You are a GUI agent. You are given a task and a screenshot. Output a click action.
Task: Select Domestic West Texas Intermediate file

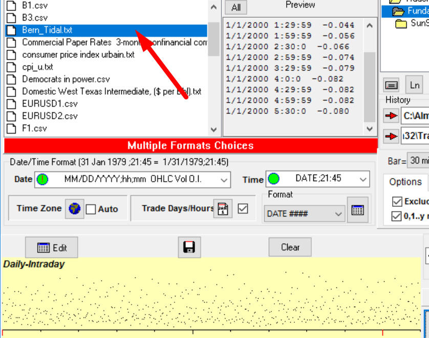[112, 91]
